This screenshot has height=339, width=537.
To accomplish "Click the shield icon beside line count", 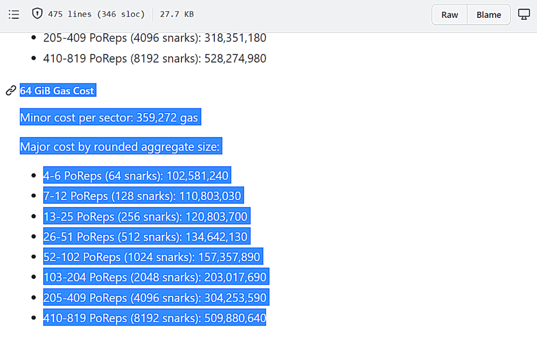I will (37, 14).
